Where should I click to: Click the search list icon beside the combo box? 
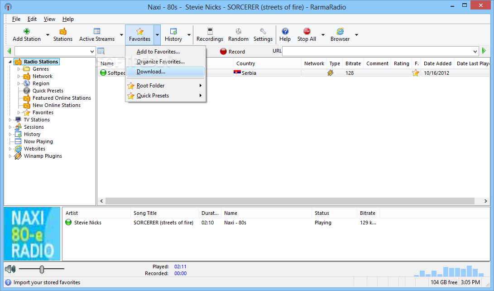click(101, 51)
